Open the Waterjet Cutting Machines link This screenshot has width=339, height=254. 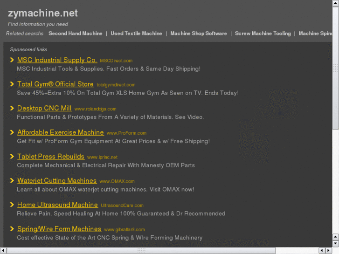tap(57, 180)
